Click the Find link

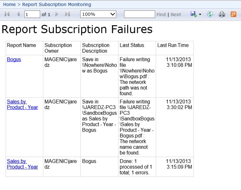click(x=161, y=14)
